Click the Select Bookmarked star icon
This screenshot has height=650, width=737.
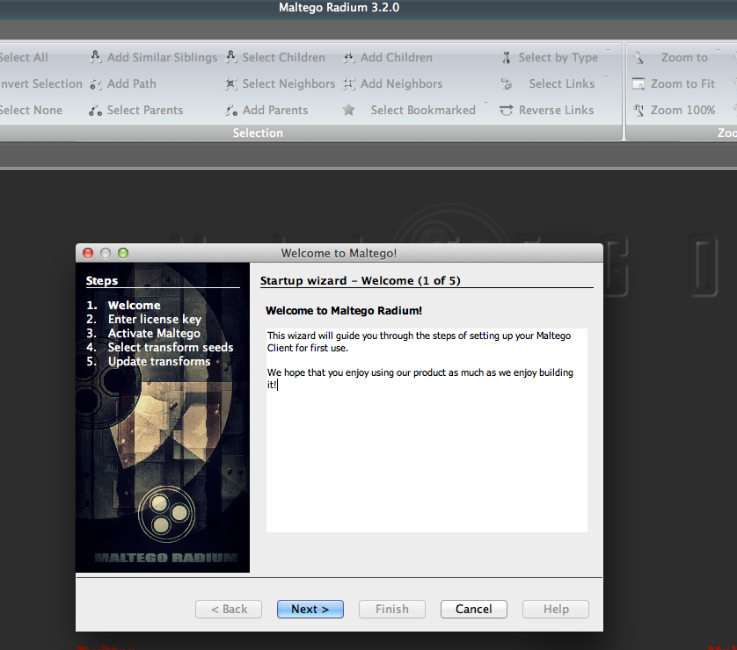349,111
